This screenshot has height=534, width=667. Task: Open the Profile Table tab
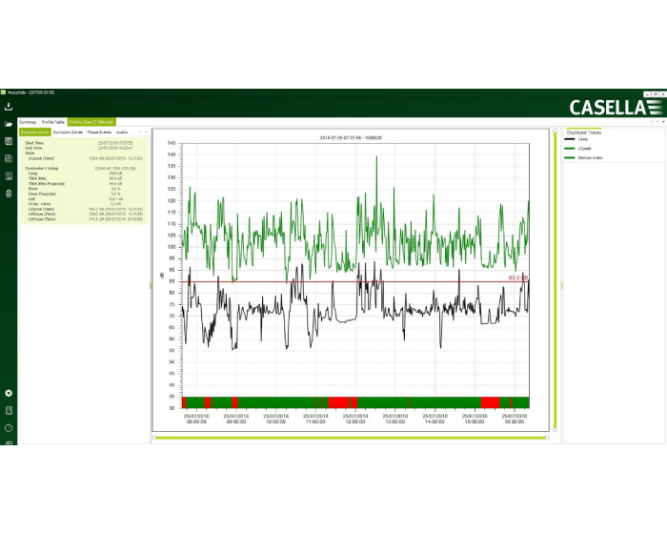click(53, 122)
